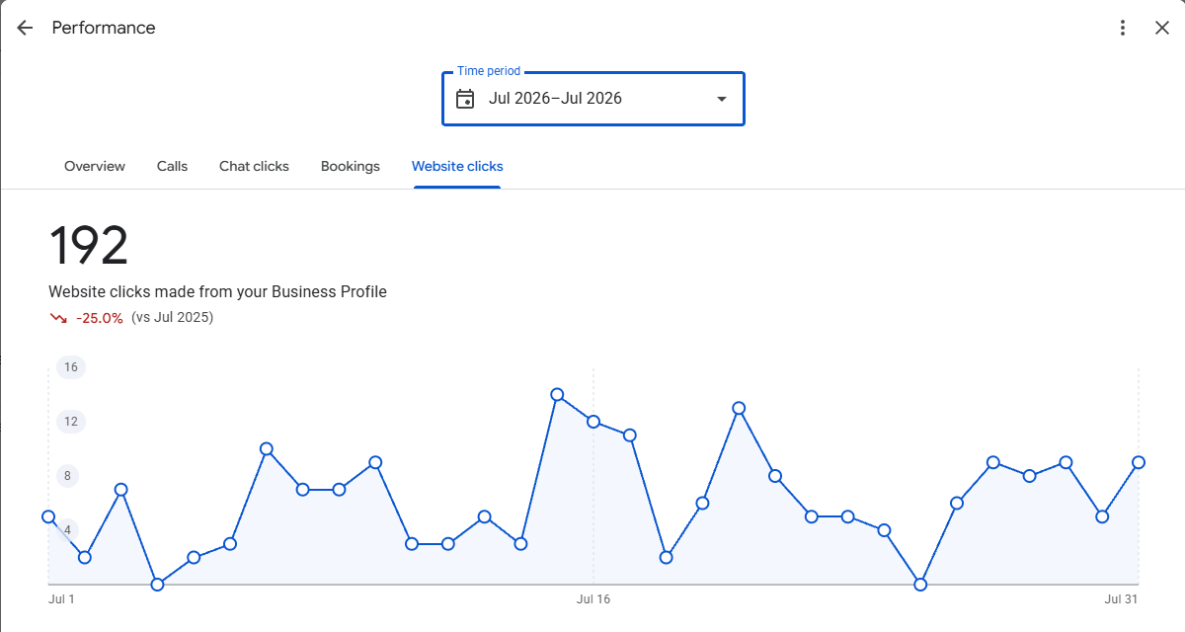The image size is (1185, 632).
Task: Click the Jul 31 x-axis label
Action: [x=1122, y=598]
